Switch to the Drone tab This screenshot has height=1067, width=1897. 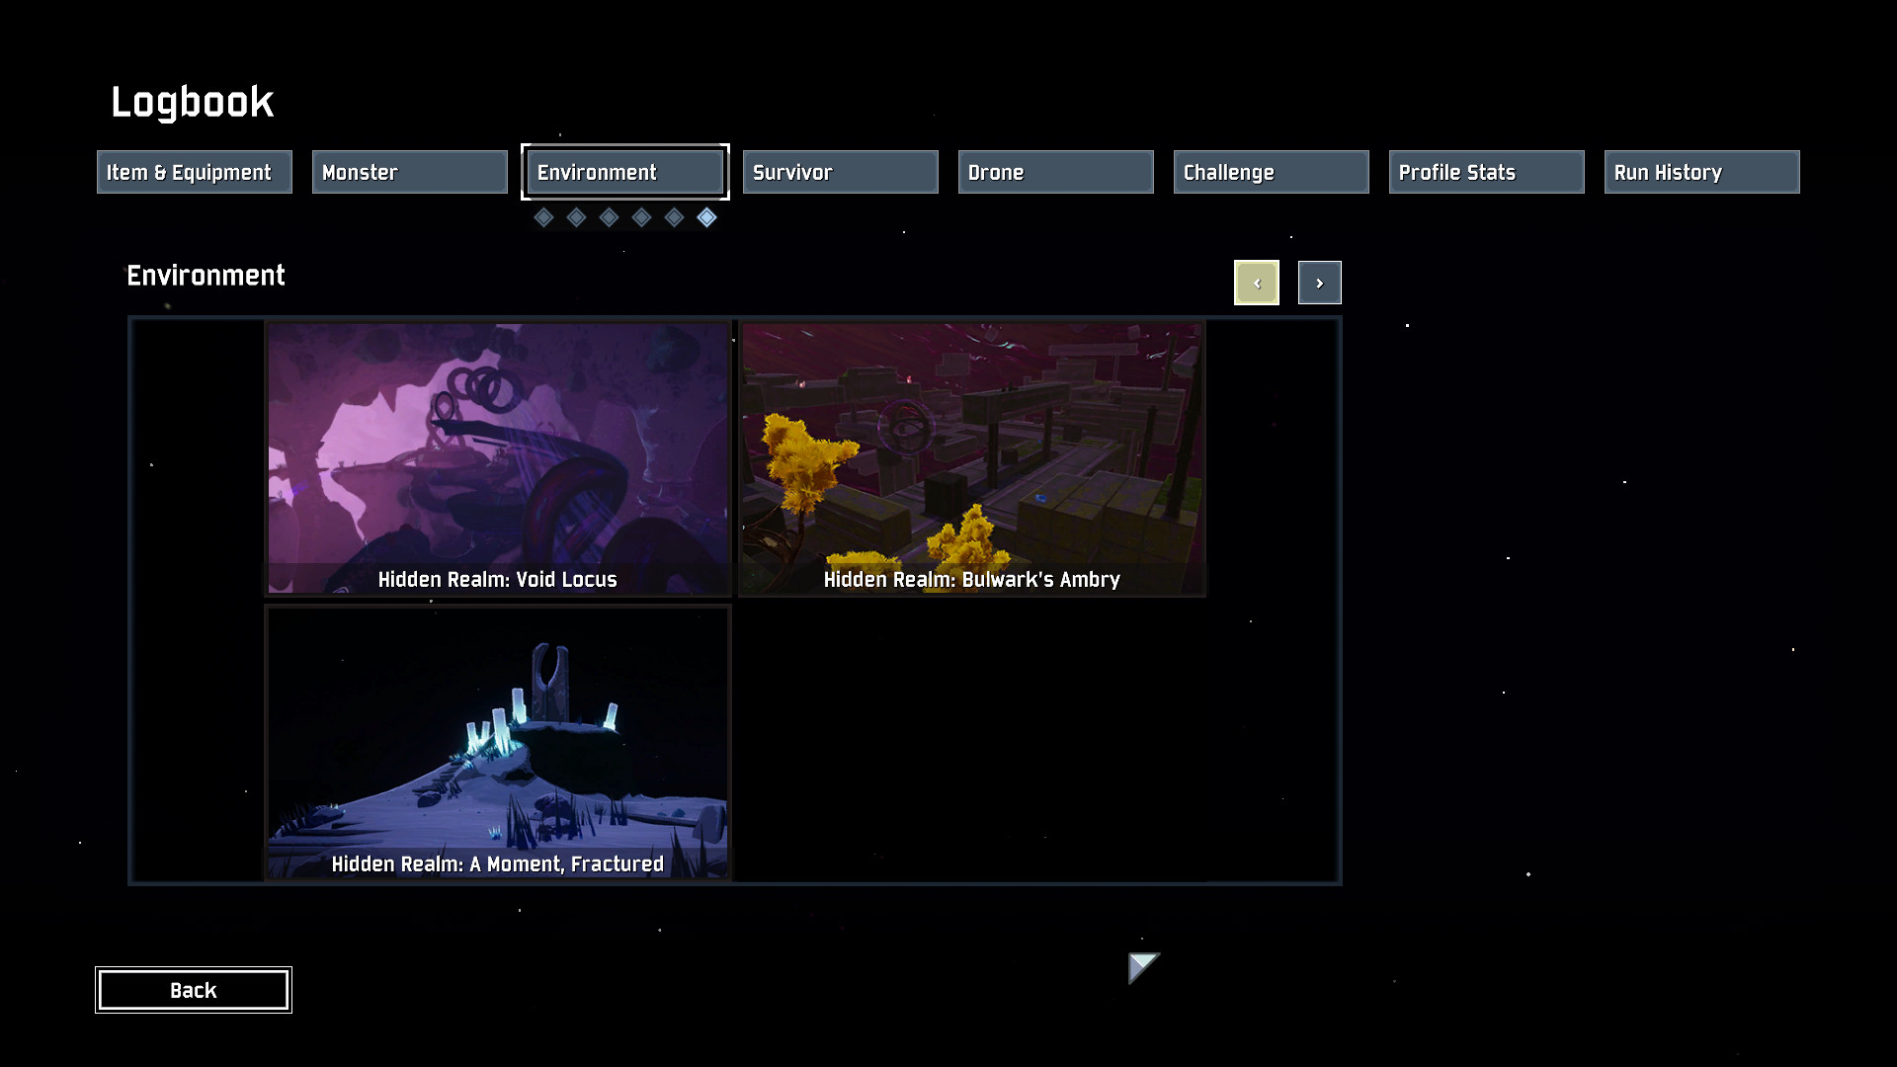pyautogui.click(x=1055, y=172)
